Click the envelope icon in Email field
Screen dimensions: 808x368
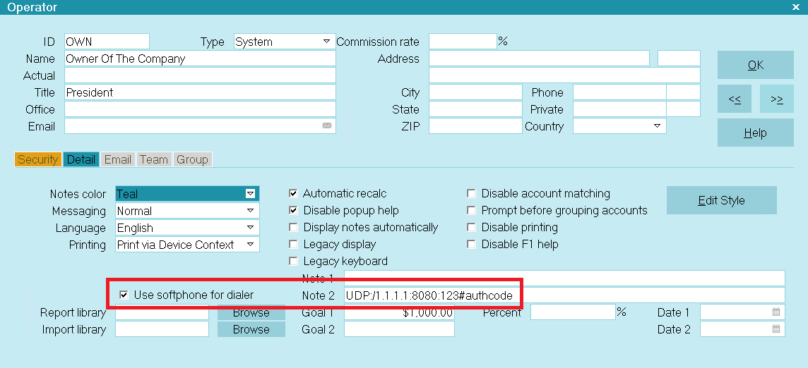click(x=327, y=125)
